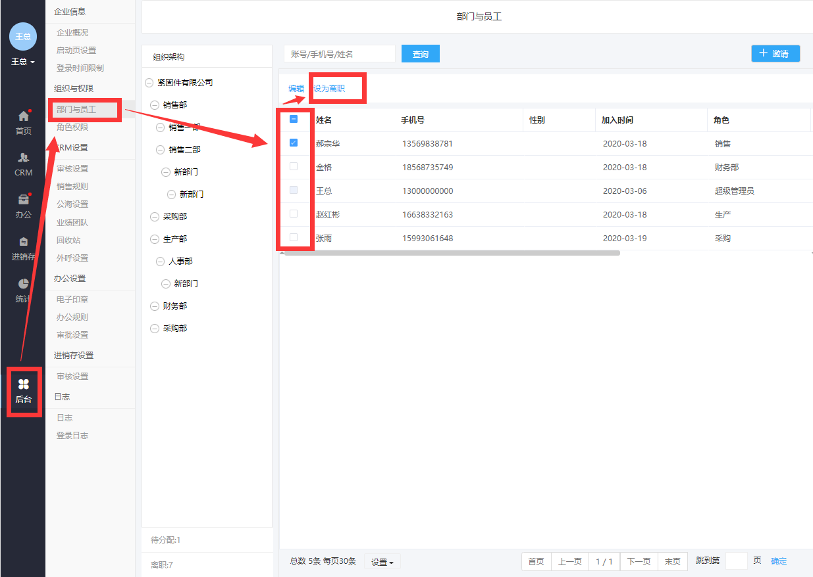The width and height of the screenshot is (813, 577).
Task: Open 公海设置 menu item
Action: coord(72,204)
